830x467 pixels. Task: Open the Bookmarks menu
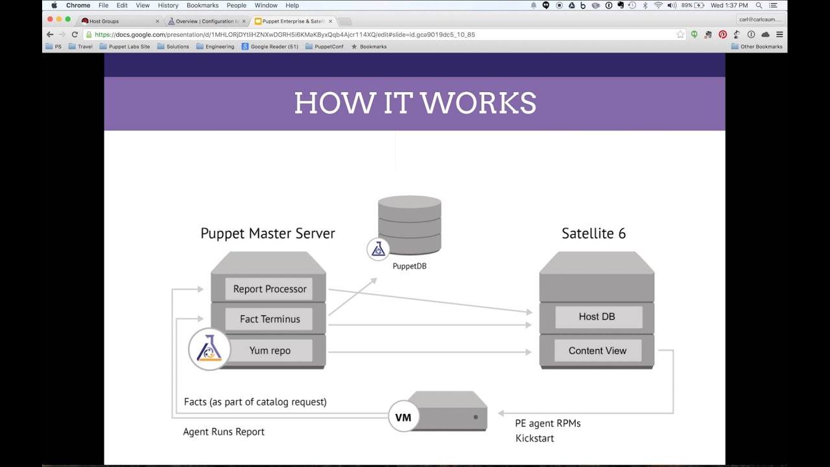202,5
